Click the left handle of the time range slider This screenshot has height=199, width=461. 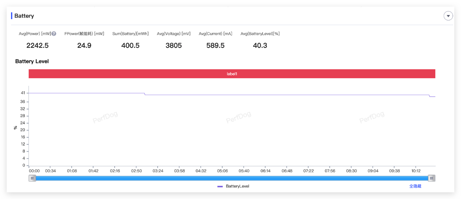(x=32, y=178)
